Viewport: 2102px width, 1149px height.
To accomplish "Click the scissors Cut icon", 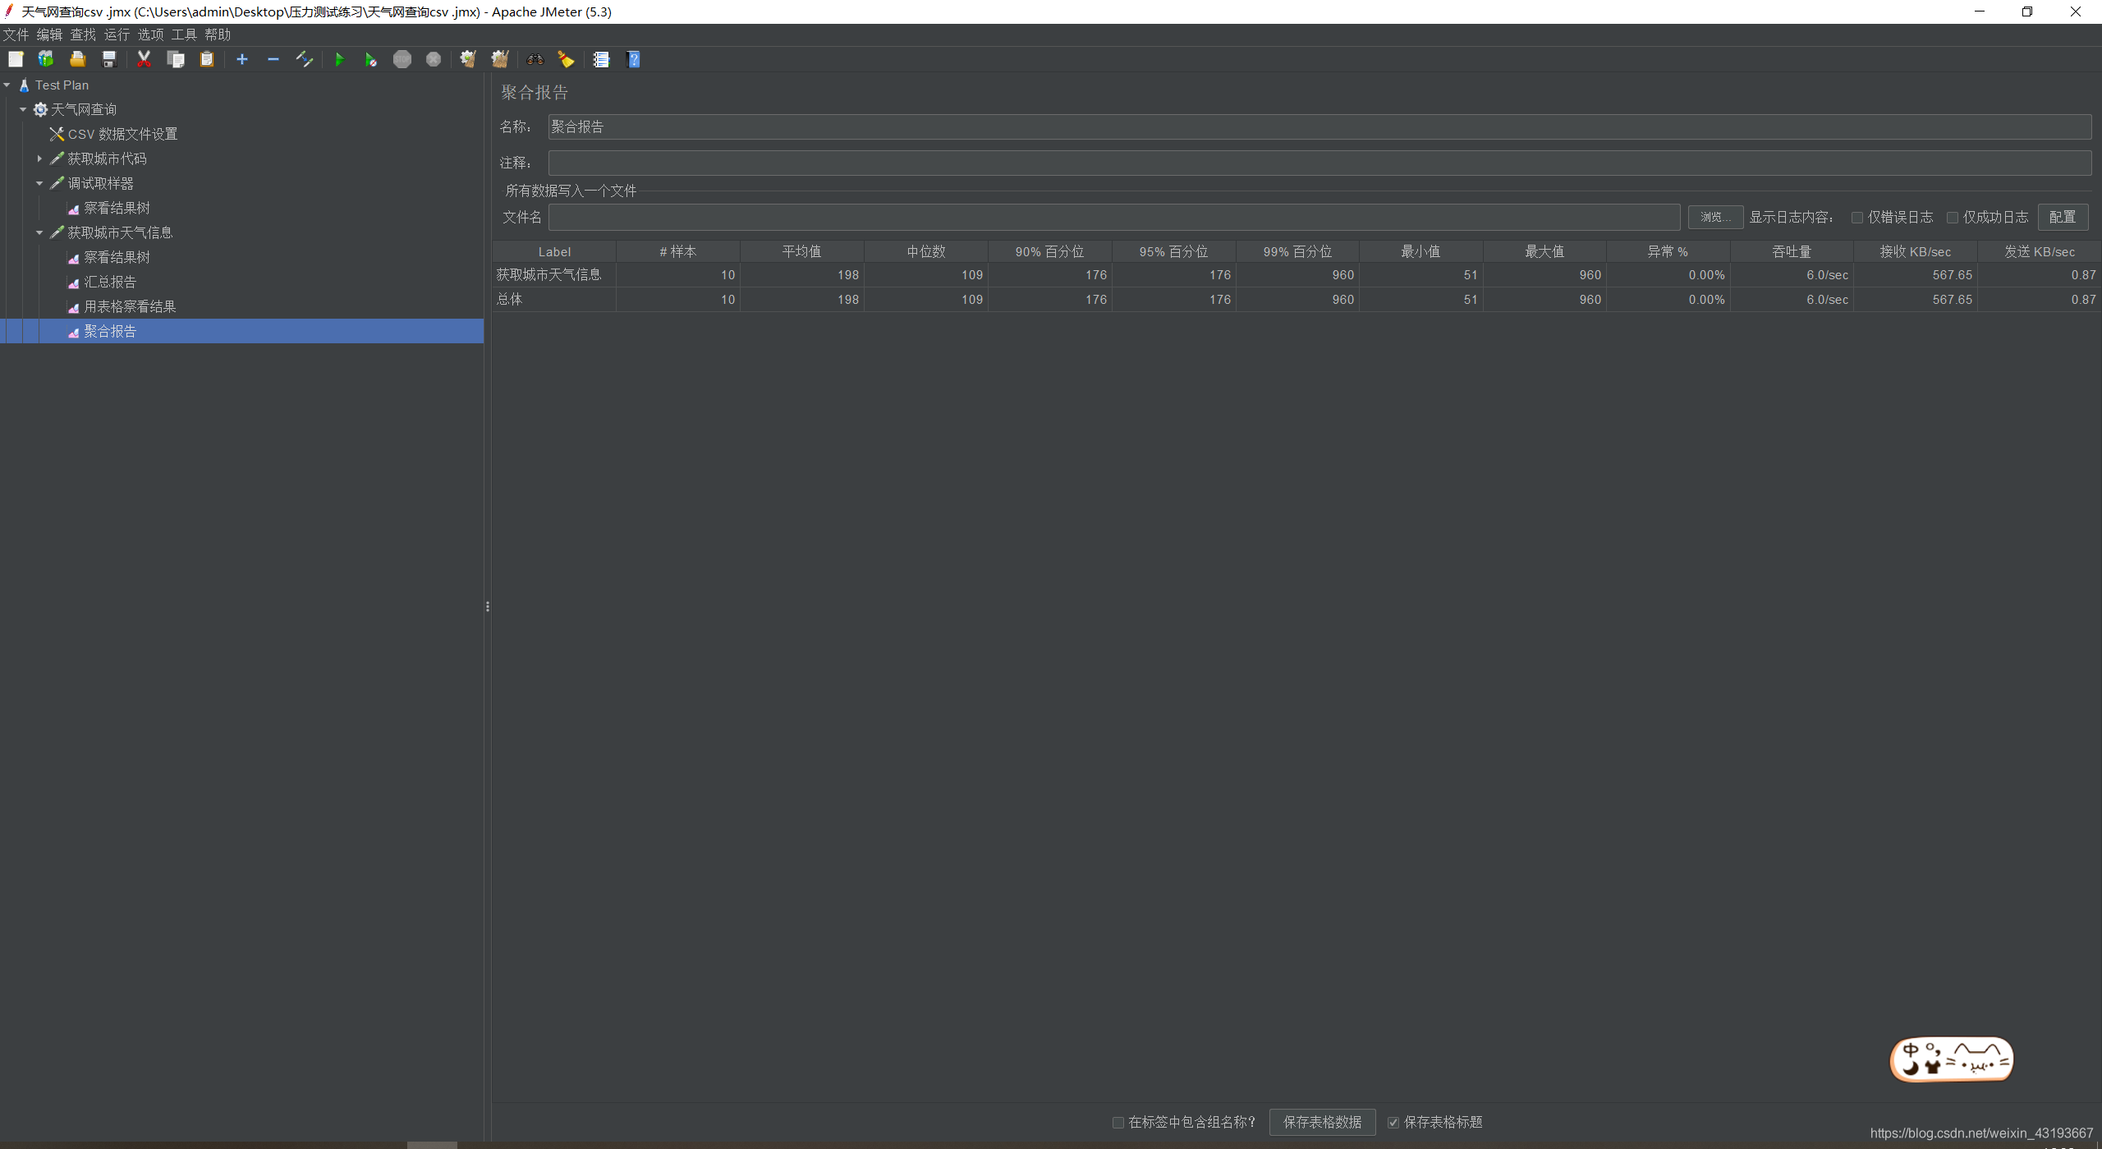I will click(144, 59).
